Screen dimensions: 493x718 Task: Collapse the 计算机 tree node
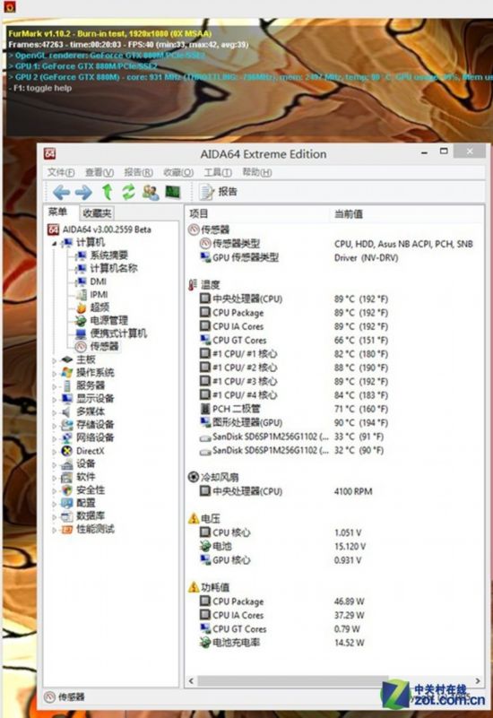55,243
